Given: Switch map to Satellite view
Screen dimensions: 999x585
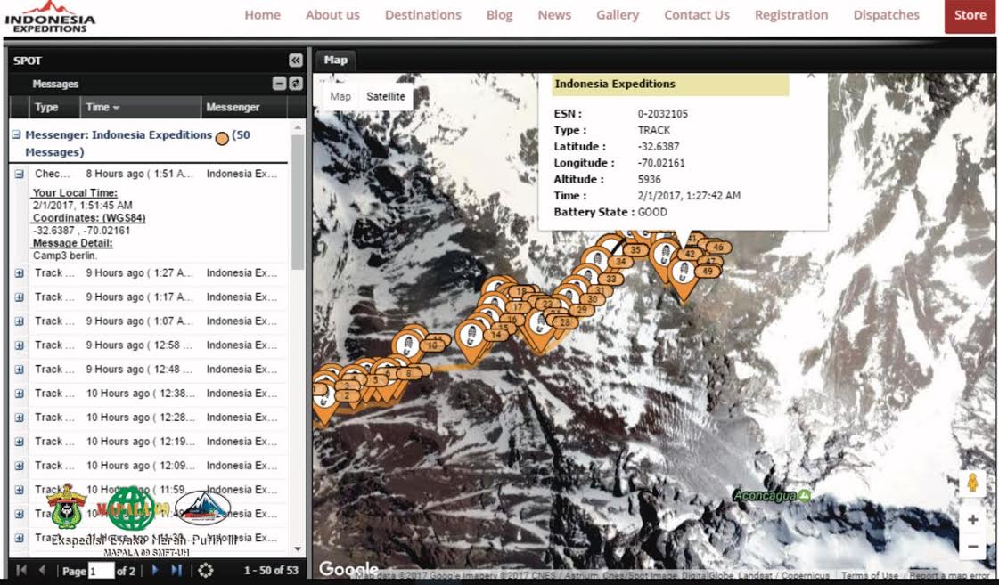Looking at the screenshot, I should click(385, 96).
